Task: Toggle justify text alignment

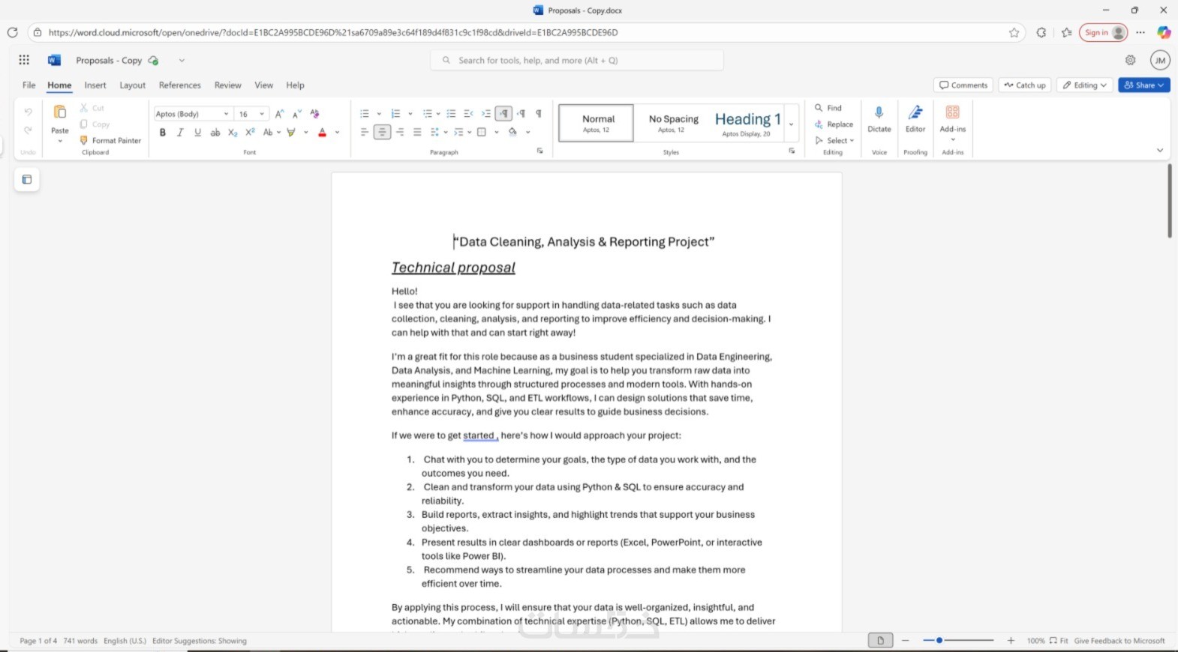Action: coord(417,133)
